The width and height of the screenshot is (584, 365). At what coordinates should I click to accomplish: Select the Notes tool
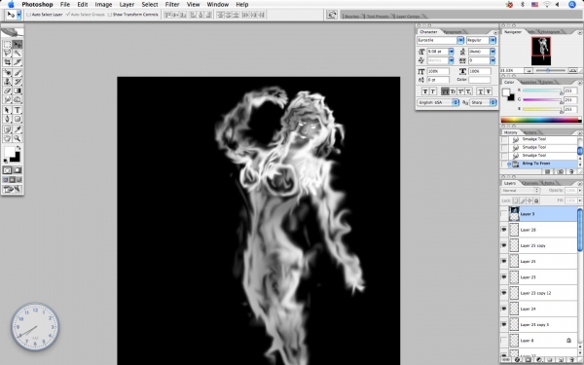pyautogui.click(x=7, y=129)
